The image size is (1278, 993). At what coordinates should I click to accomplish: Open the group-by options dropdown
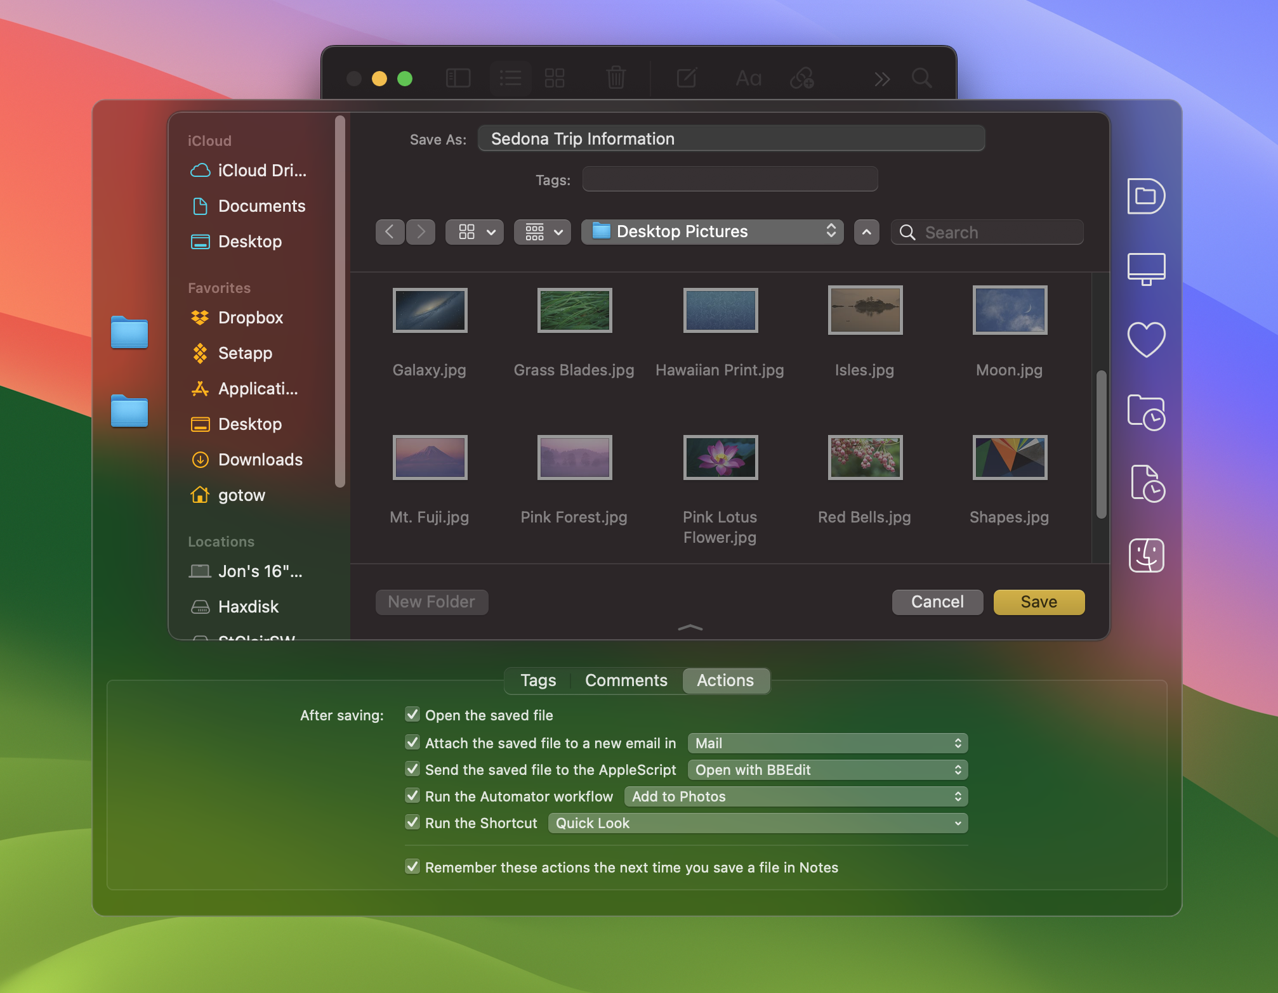543,232
